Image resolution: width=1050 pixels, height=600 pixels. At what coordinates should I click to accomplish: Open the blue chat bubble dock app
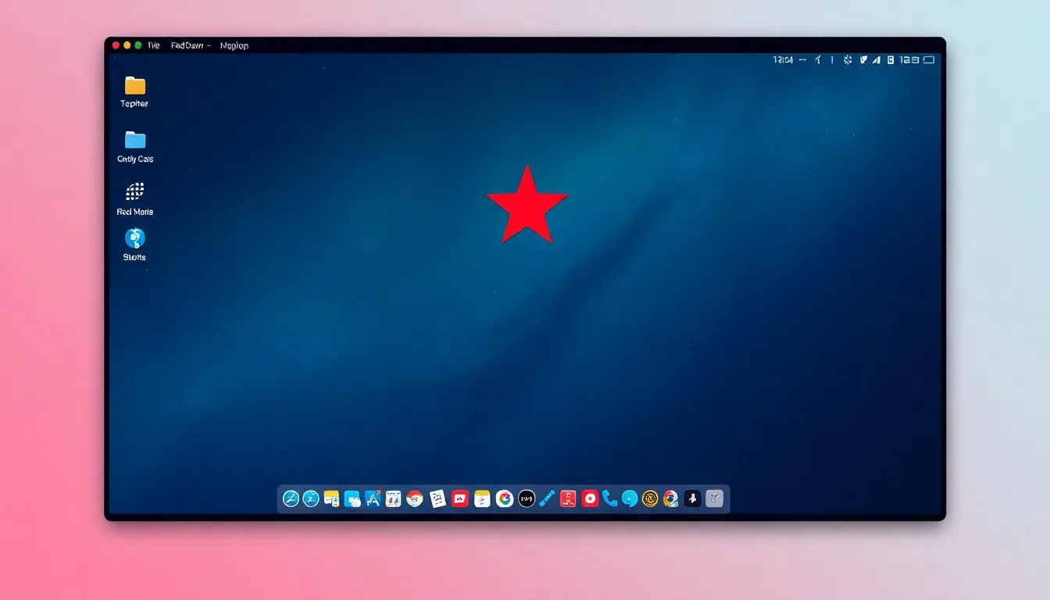click(x=630, y=498)
